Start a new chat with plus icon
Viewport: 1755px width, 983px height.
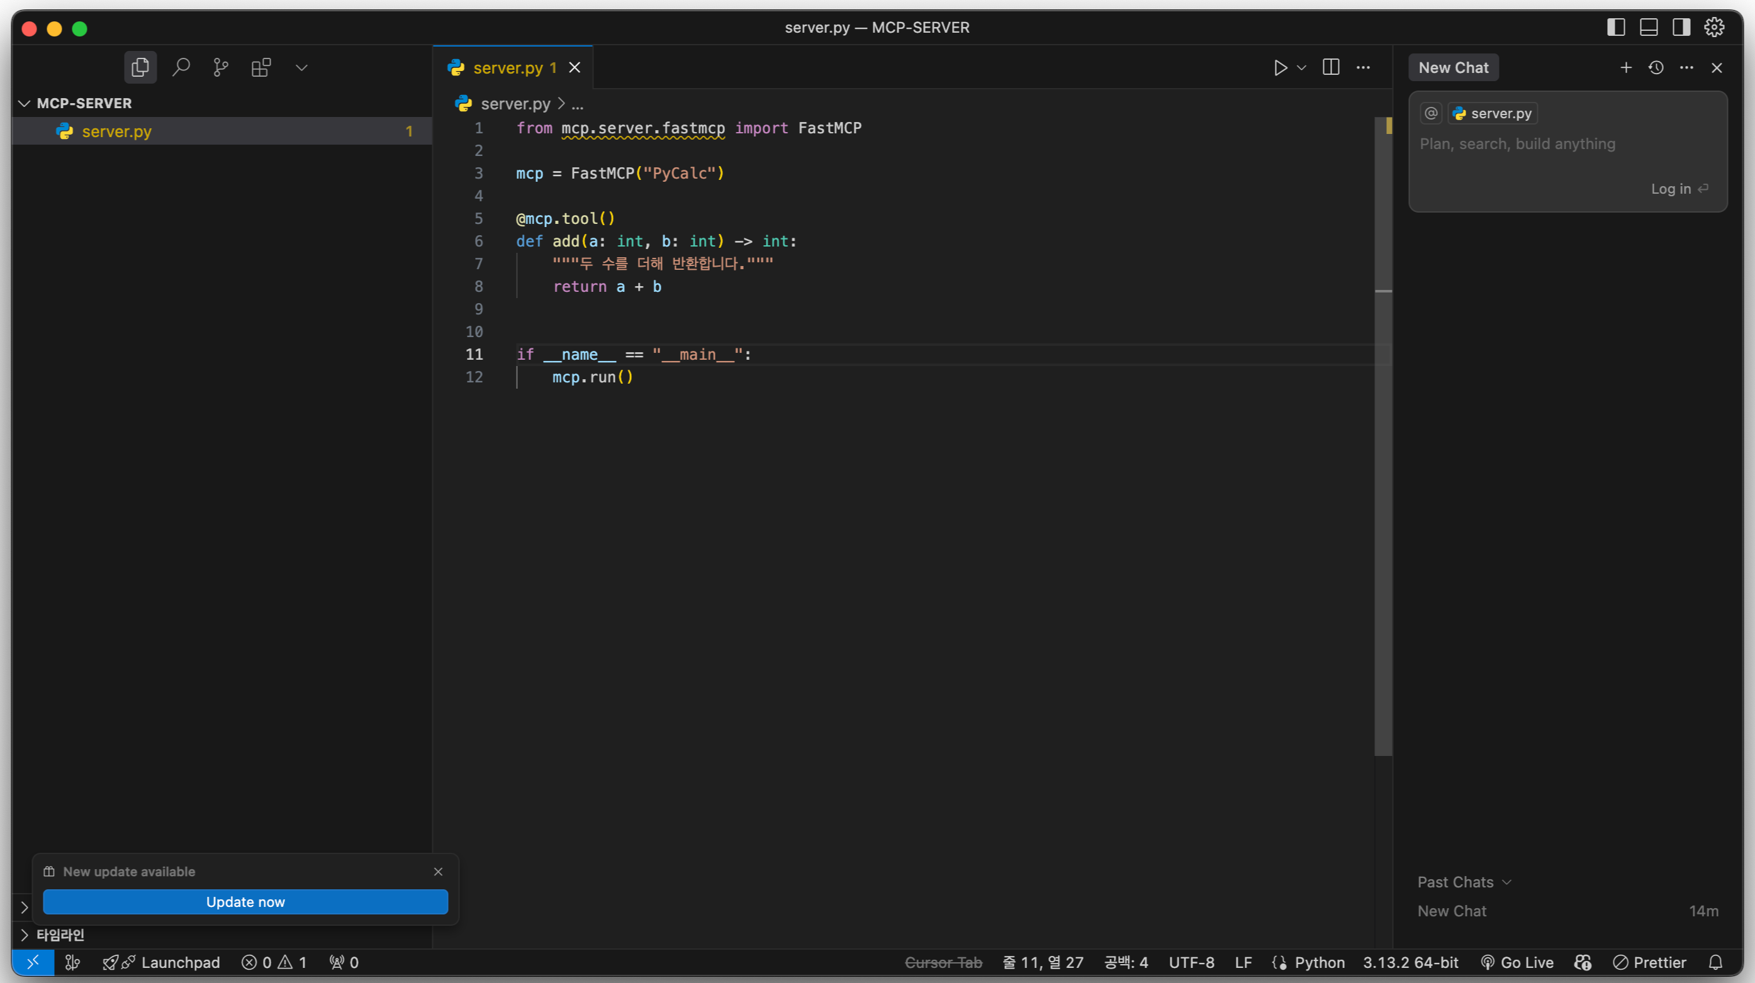[1625, 67]
